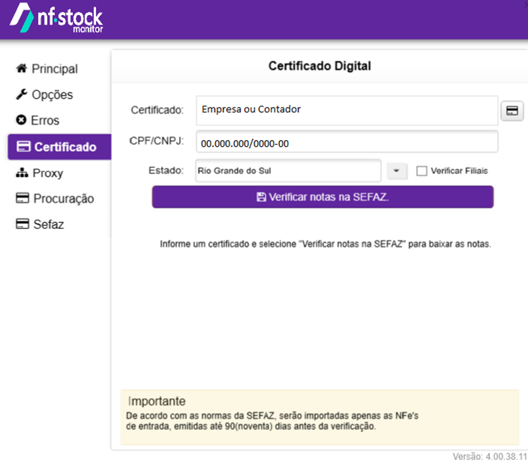Click Verificar notas na SEFAZ button

pyautogui.click(x=322, y=197)
